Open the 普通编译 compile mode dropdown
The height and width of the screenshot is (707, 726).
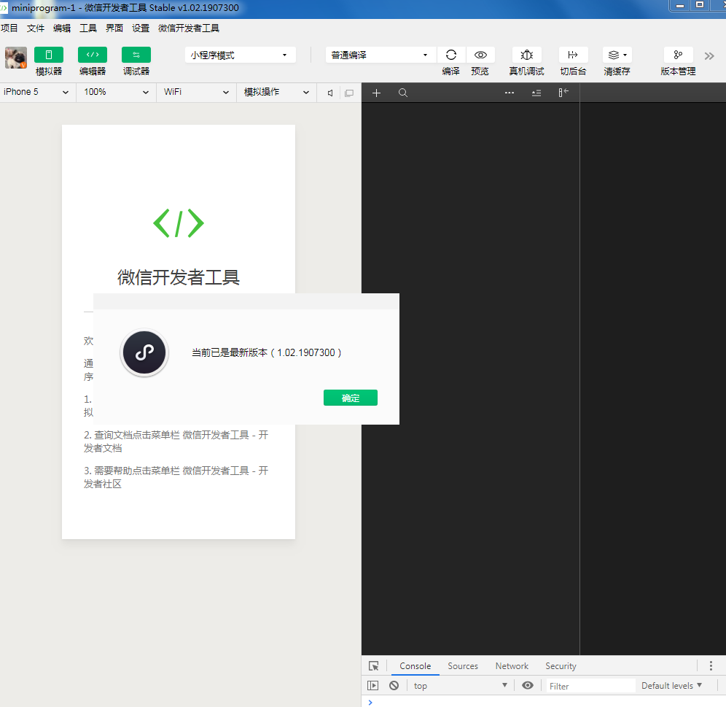(x=380, y=55)
